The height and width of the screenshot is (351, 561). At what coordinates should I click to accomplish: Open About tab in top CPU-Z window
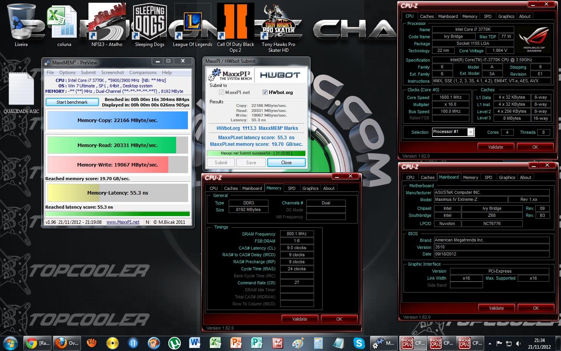pyautogui.click(x=525, y=16)
